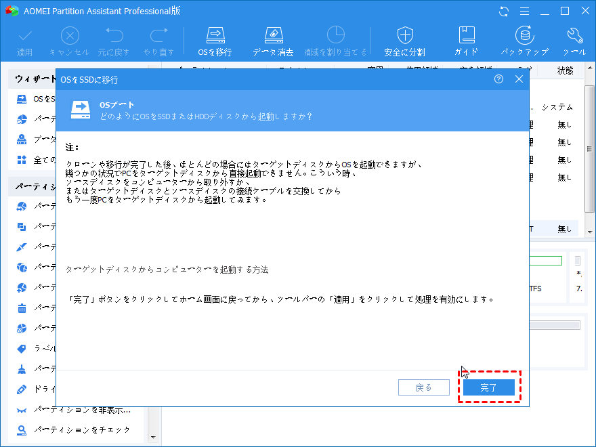This screenshot has height=447, width=596.
Task: Click the refresh icon in title bar
Action: point(504,12)
